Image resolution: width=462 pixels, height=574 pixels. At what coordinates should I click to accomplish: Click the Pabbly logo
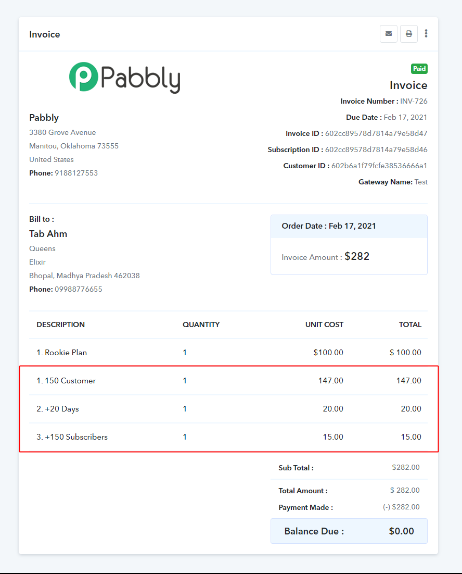125,78
